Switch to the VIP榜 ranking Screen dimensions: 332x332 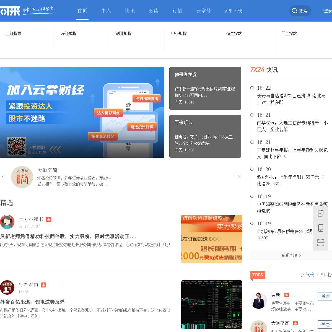pyautogui.click(x=326, y=275)
